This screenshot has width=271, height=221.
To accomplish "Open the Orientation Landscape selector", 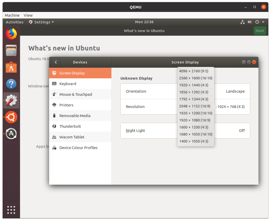I will pyautogui.click(x=235, y=91).
